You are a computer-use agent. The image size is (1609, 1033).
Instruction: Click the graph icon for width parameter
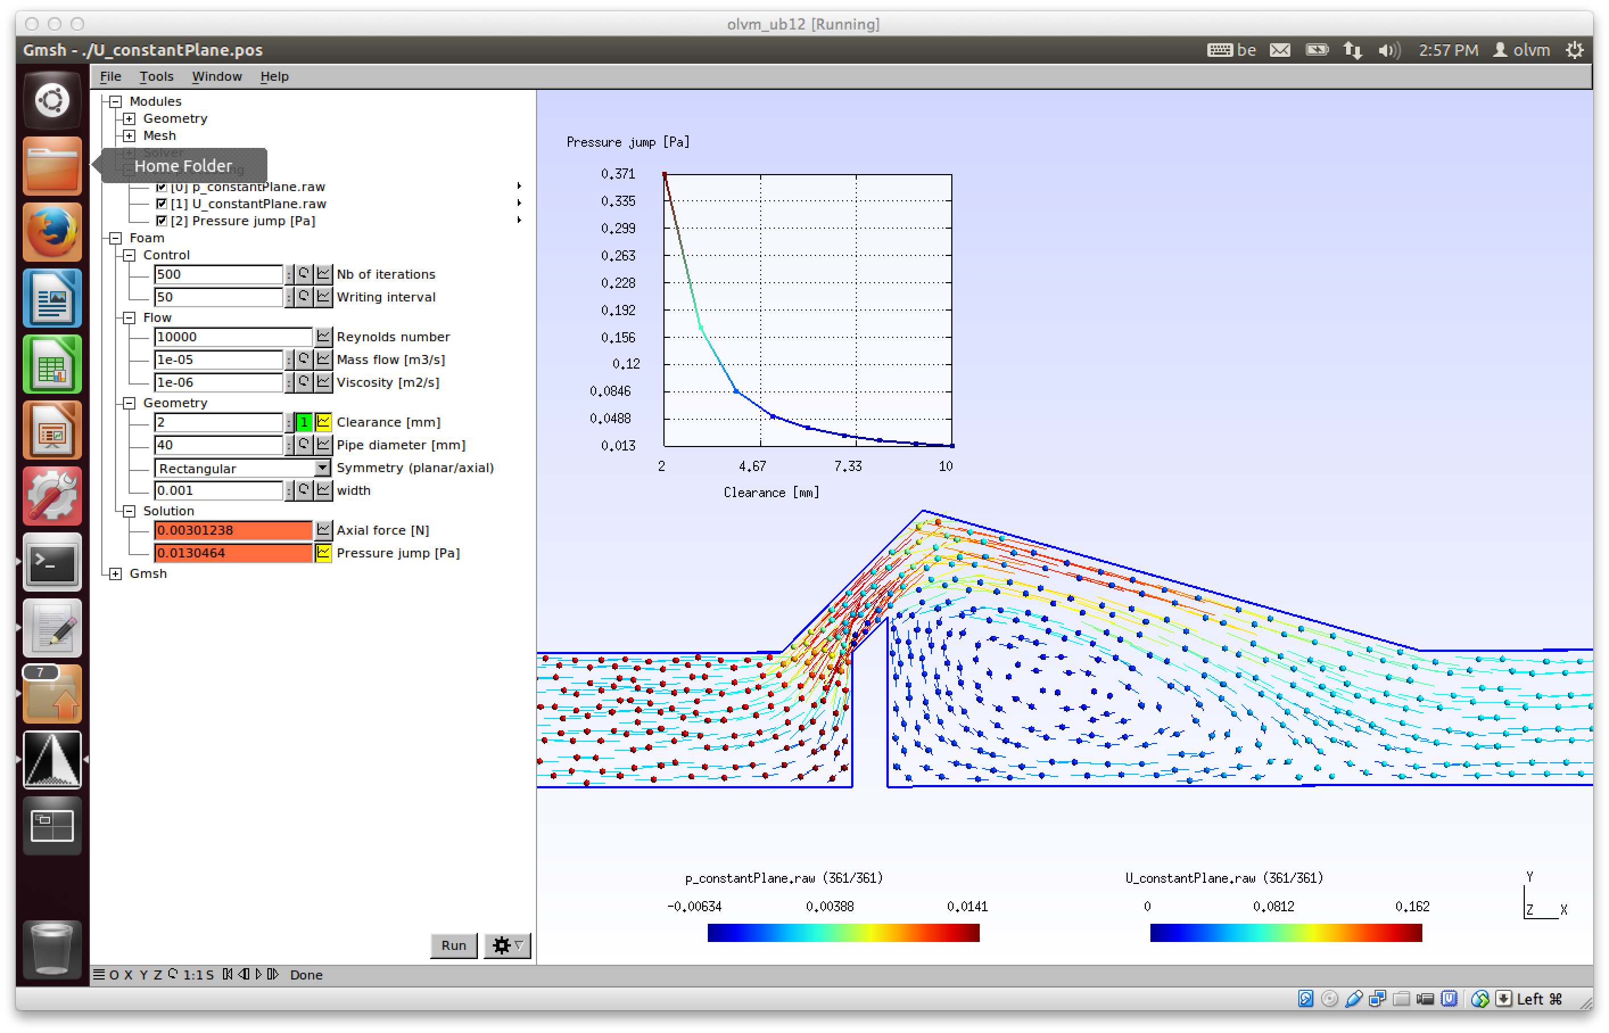tap(323, 490)
